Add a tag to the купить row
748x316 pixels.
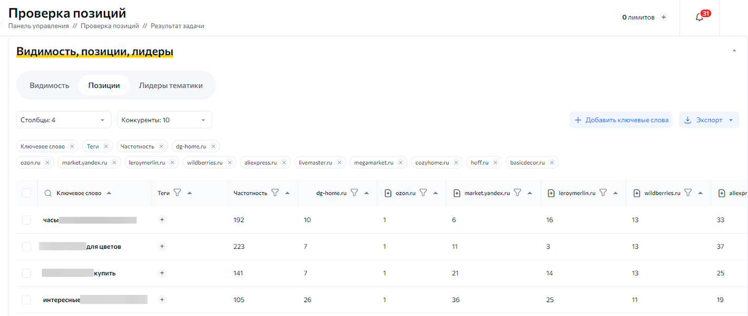(x=162, y=273)
